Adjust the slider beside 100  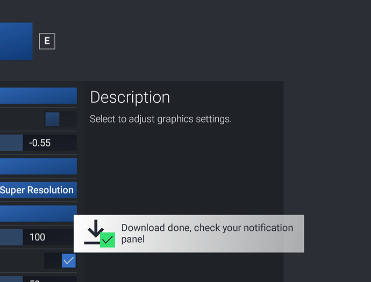[x=11, y=237]
